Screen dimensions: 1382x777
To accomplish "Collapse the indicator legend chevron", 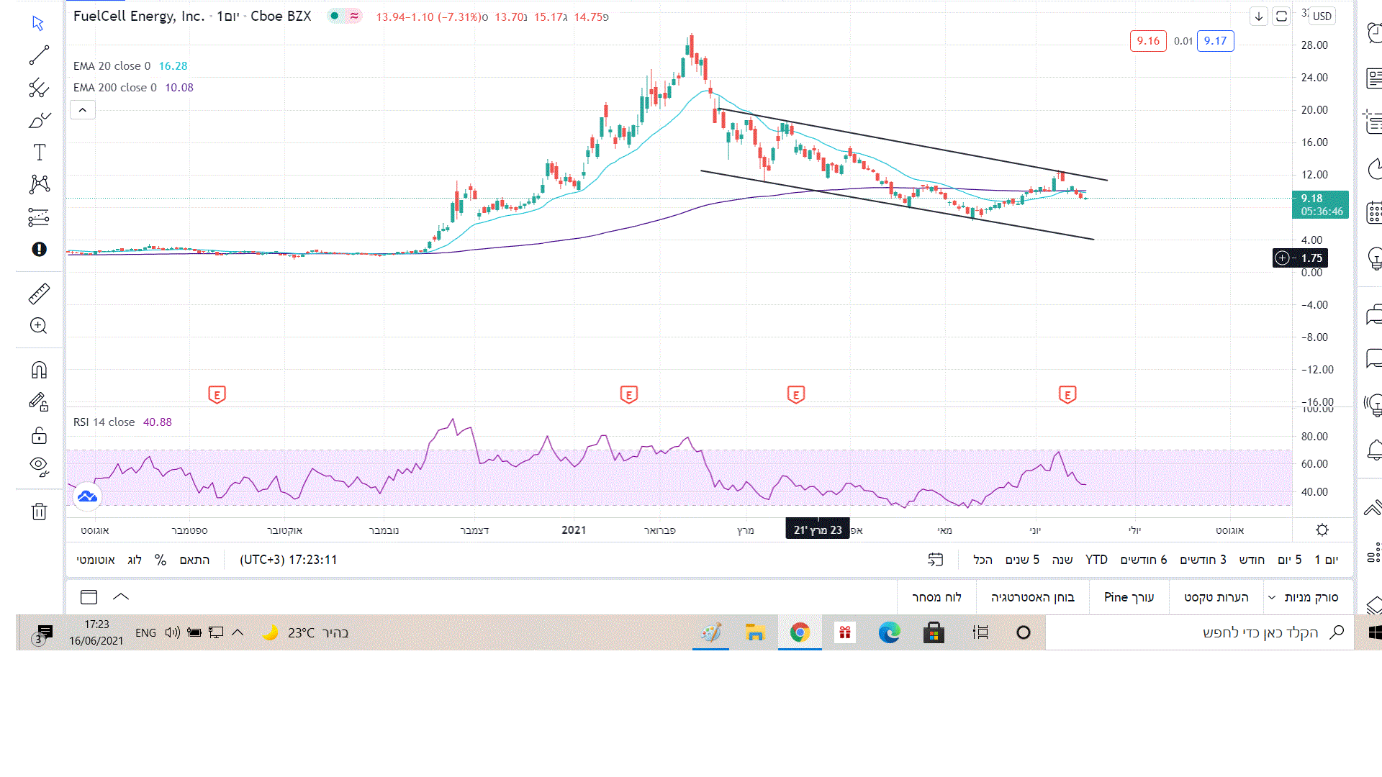I will [83, 110].
